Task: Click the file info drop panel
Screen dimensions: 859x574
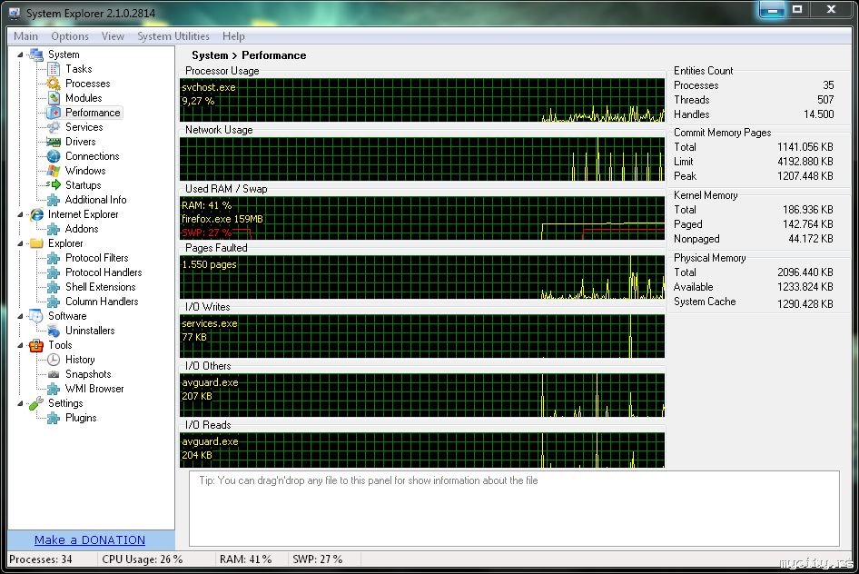Action: point(515,509)
